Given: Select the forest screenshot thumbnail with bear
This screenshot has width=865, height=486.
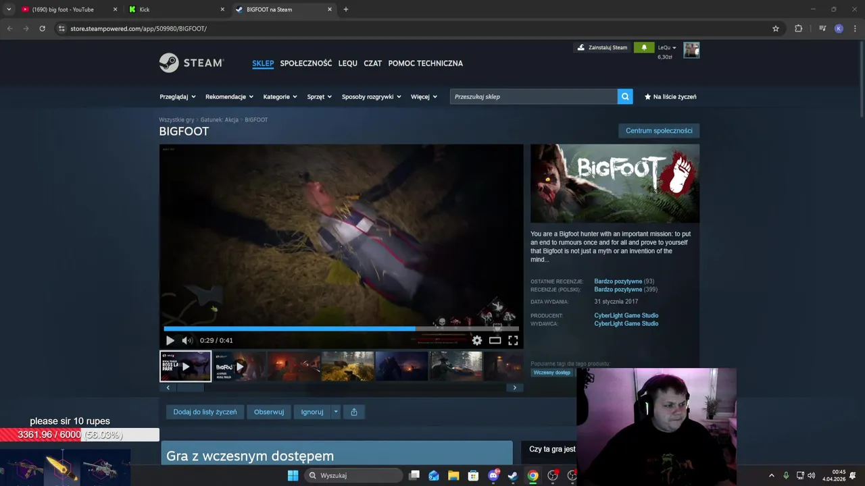Looking at the screenshot, I should (x=347, y=367).
